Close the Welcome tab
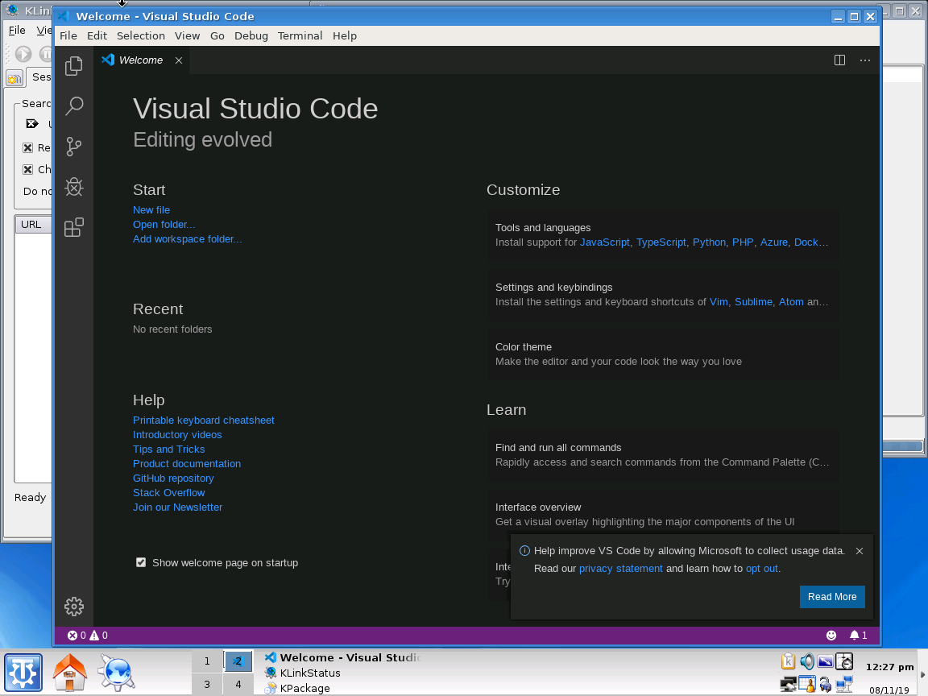Image resolution: width=928 pixels, height=696 pixels. tap(179, 60)
